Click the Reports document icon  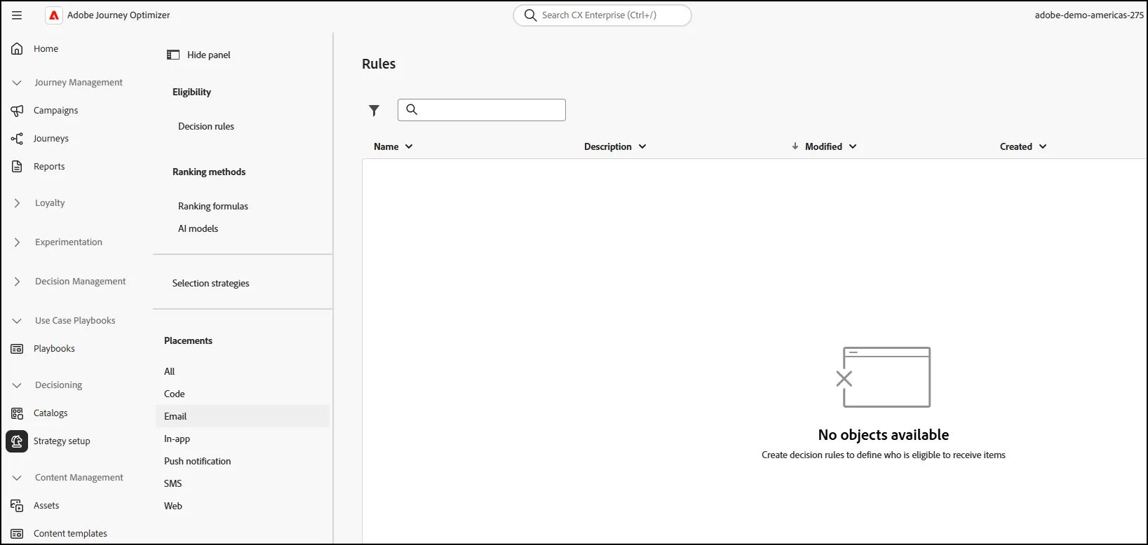click(17, 166)
